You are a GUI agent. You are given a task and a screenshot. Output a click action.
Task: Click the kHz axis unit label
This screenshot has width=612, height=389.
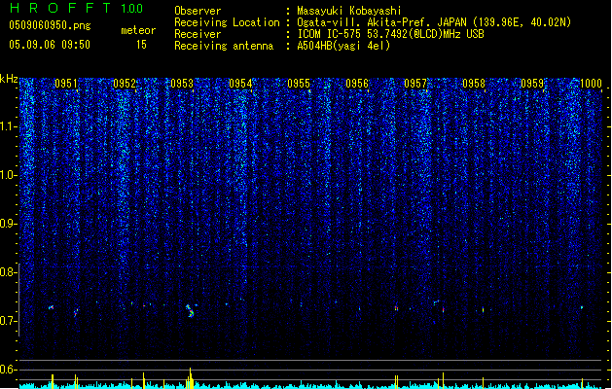9,79
